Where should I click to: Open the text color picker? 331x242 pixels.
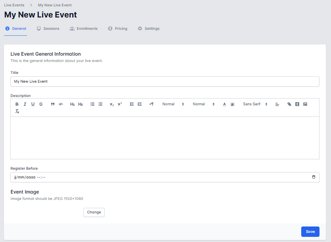pyautogui.click(x=224, y=104)
